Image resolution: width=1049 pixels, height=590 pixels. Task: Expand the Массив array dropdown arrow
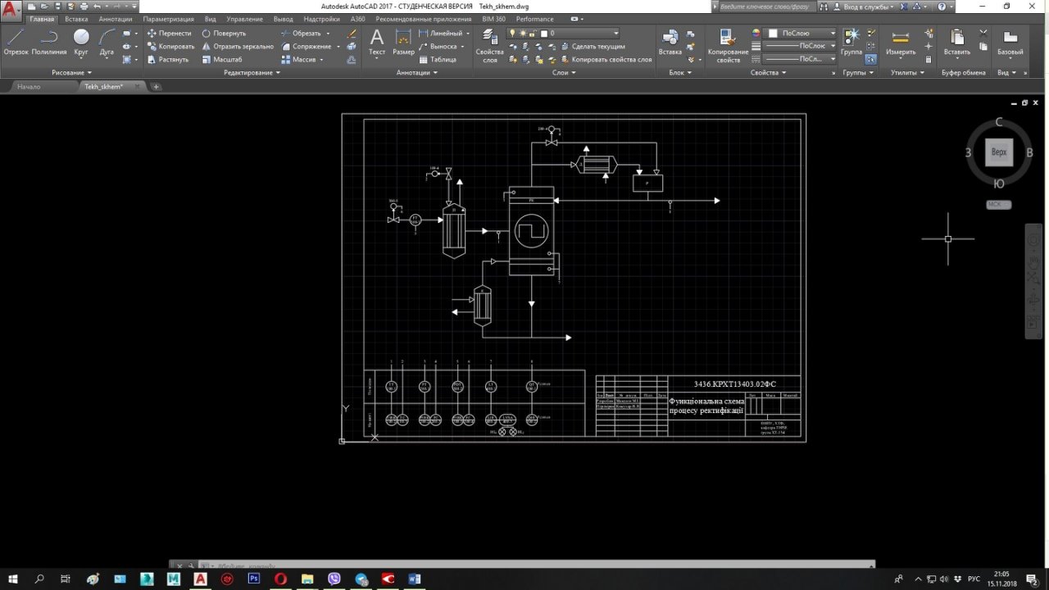[322, 60]
